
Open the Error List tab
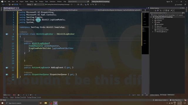coord(6,97)
